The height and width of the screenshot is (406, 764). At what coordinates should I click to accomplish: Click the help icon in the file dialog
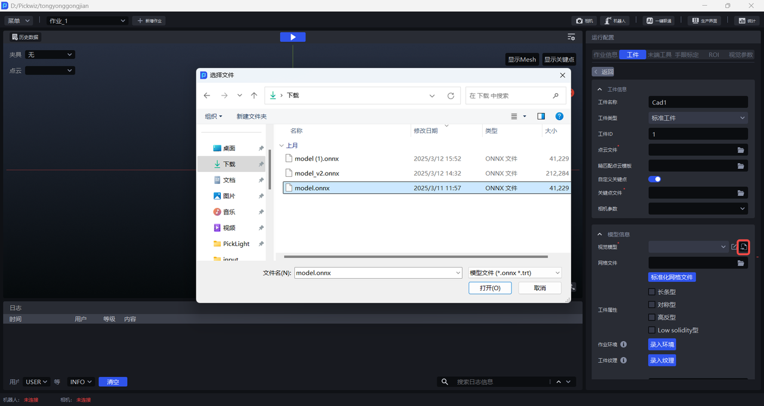pos(559,116)
